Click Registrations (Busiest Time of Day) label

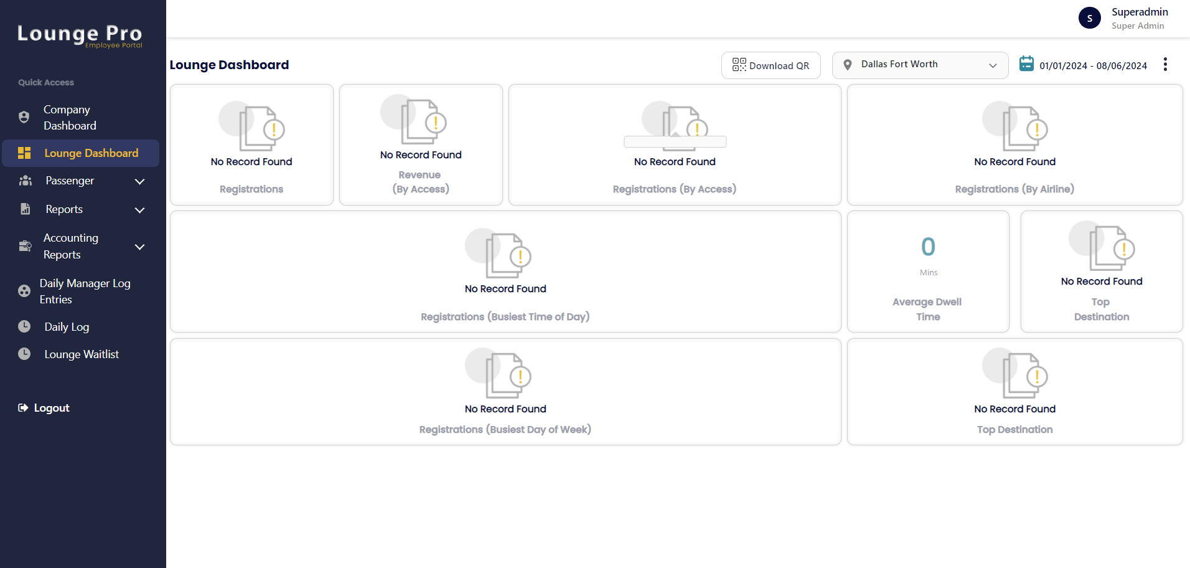pos(505,316)
